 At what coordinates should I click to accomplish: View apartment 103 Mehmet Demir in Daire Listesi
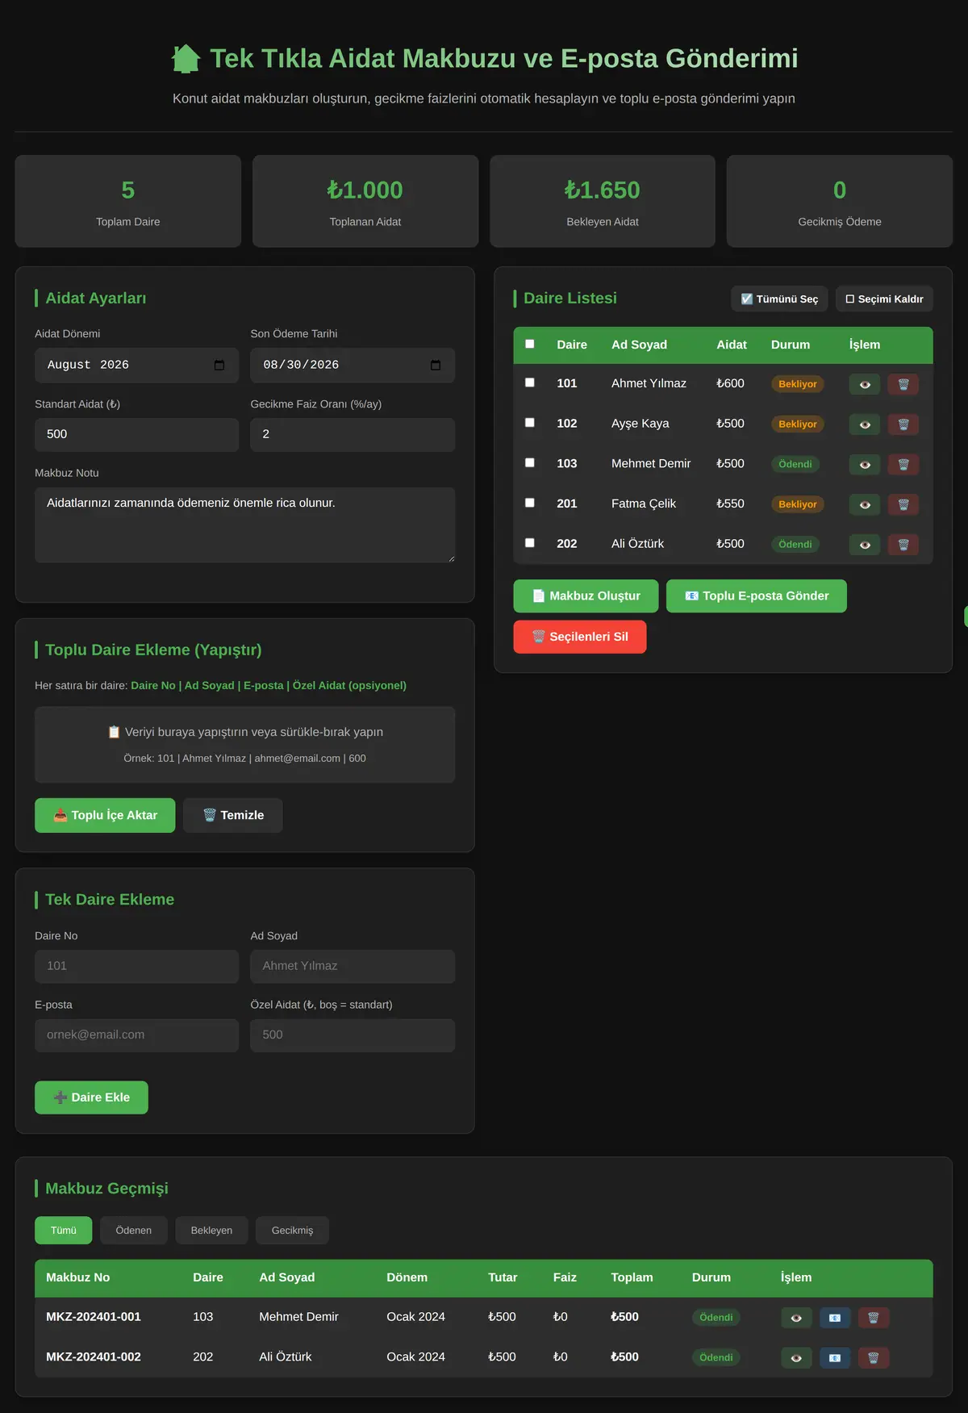pyautogui.click(x=865, y=465)
